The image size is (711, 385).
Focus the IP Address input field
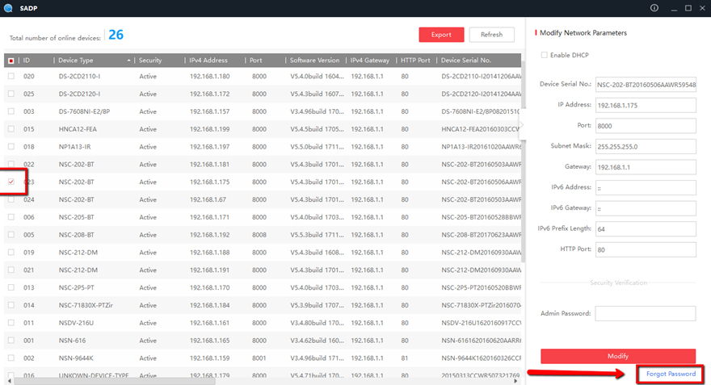point(645,105)
